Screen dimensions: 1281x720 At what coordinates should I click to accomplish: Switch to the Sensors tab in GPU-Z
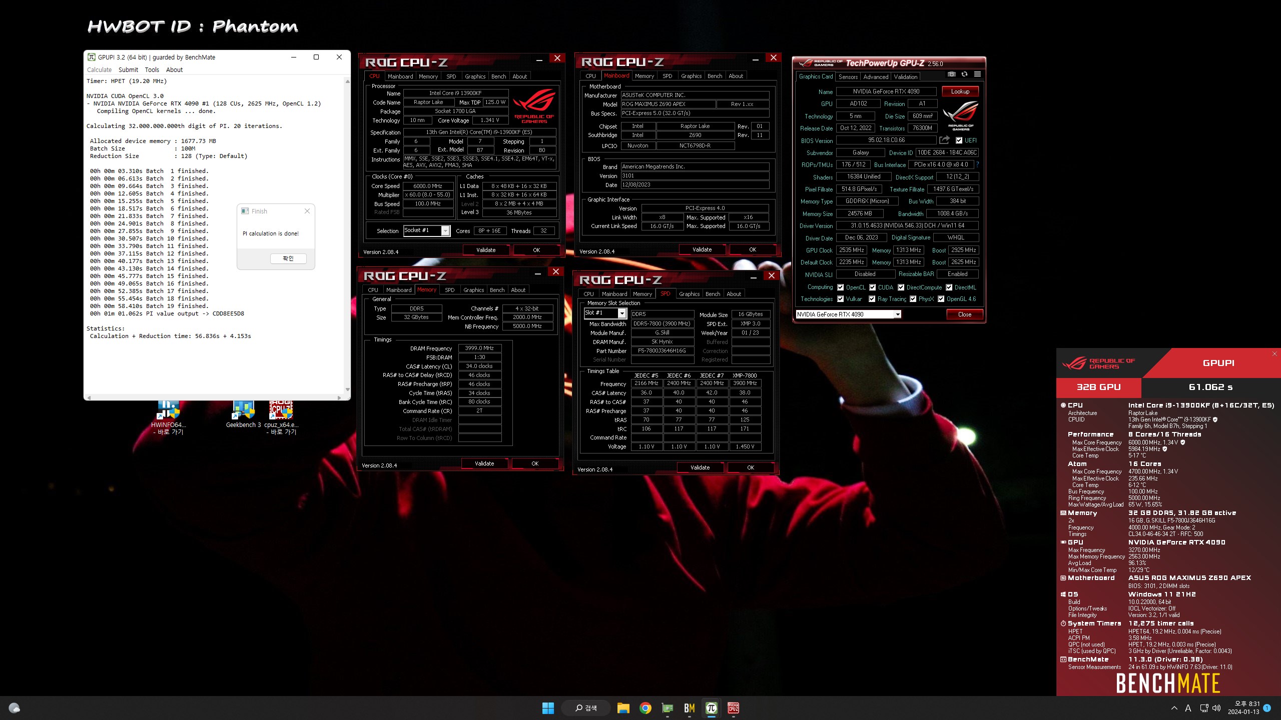pos(848,77)
